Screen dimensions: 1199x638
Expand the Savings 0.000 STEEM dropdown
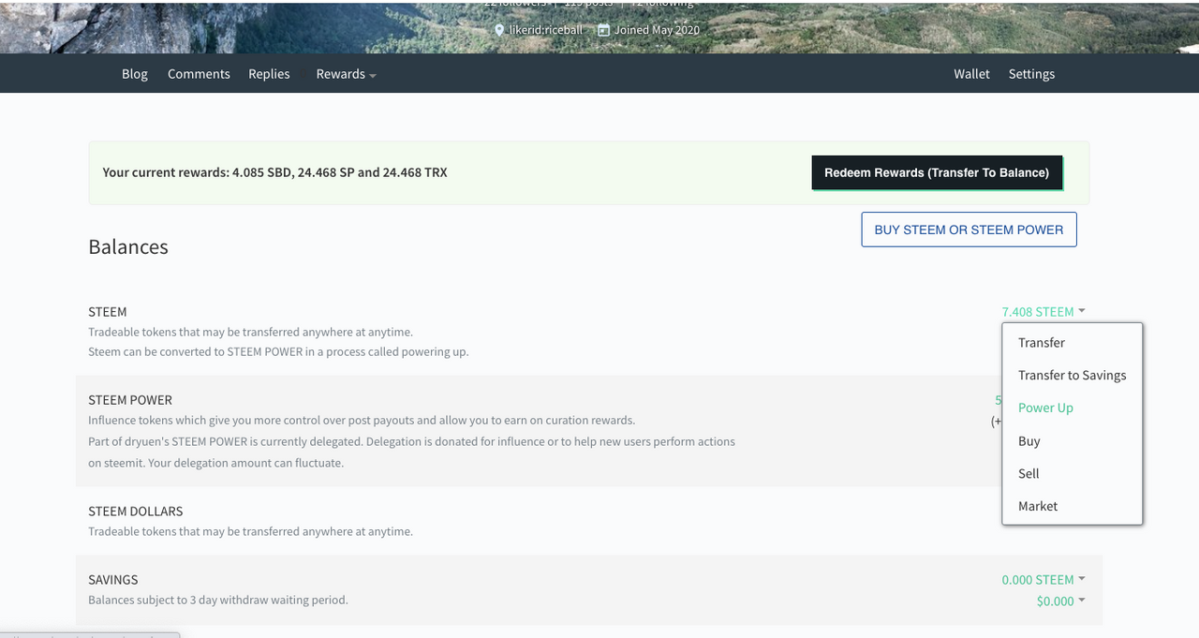1044,580
